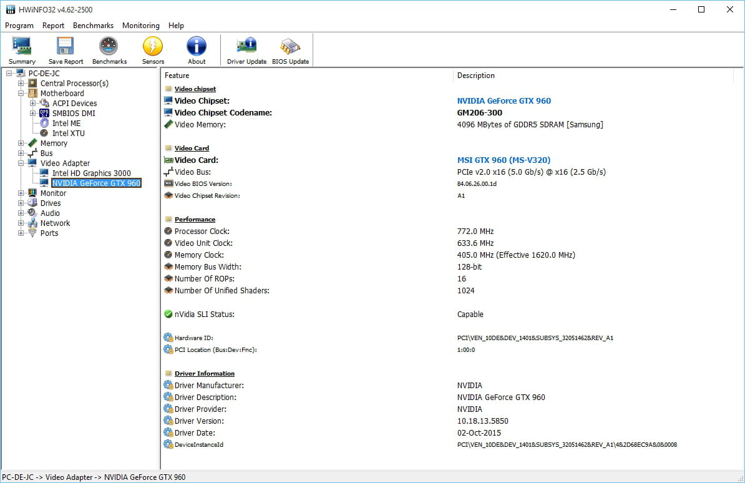745x483 pixels.
Task: Maximize the HWiNFO32 window
Action: [x=701, y=9]
